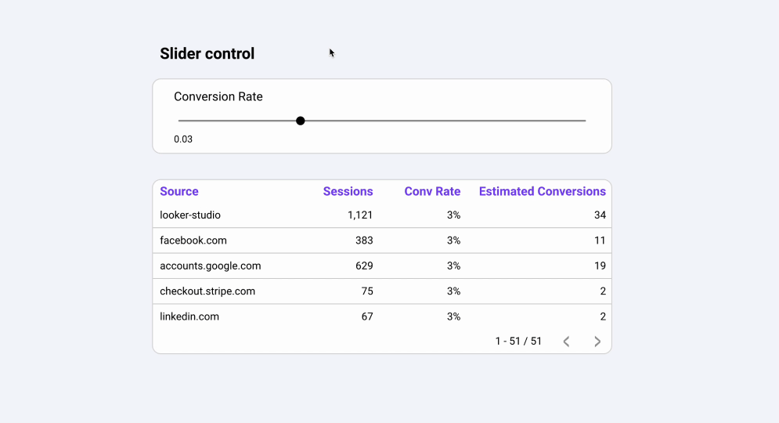Sort by Estimated Conversions column header
Viewport: 779px width, 423px height.
[542, 191]
